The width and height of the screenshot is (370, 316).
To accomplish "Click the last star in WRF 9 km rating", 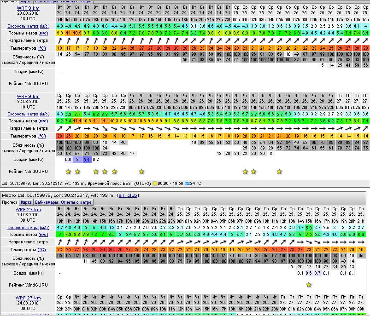I will 279,172.
